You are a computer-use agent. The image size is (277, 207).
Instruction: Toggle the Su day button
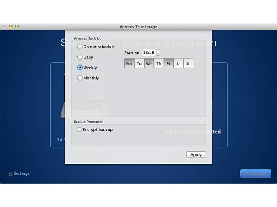pyautogui.click(x=188, y=63)
